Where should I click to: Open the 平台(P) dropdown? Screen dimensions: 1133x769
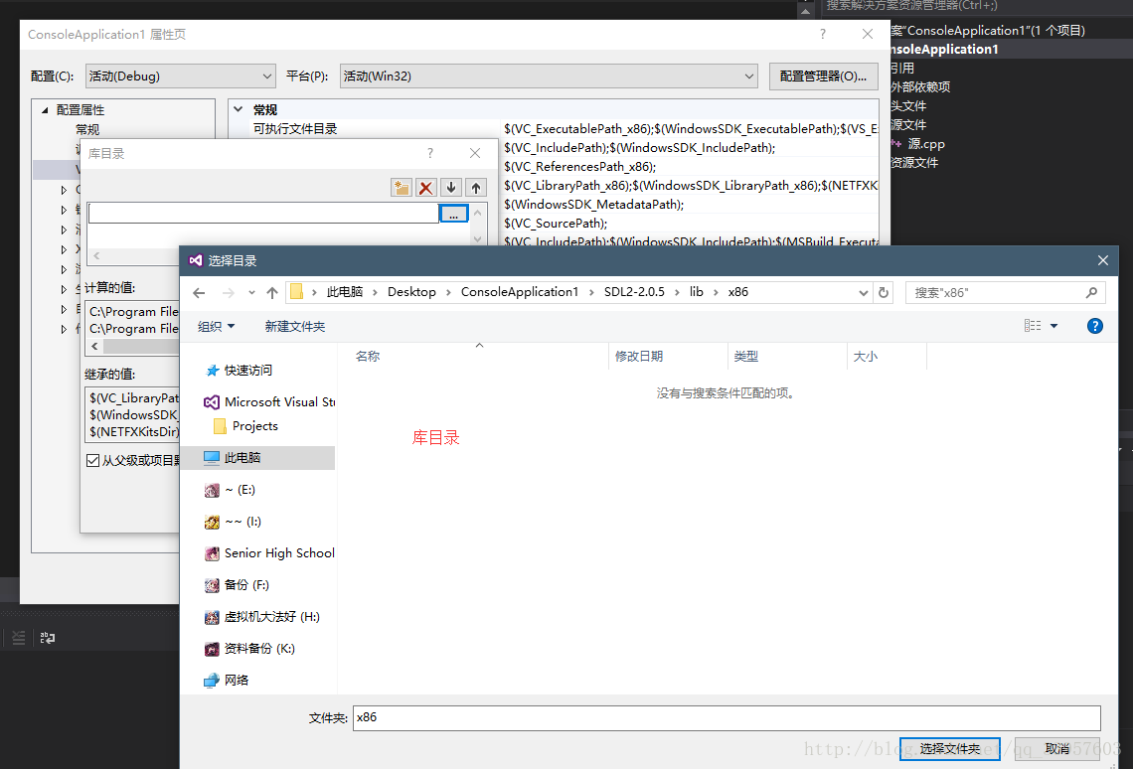pos(549,76)
